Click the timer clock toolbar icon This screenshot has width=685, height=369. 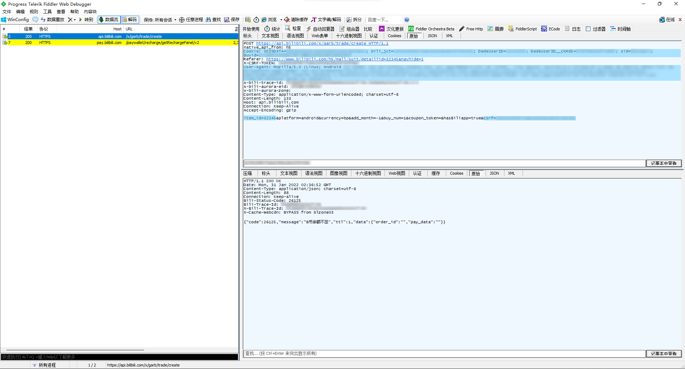tap(256, 20)
